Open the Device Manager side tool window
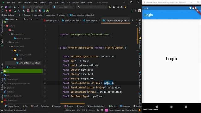Screen dimensions: 201x113 tap(140, 26)
